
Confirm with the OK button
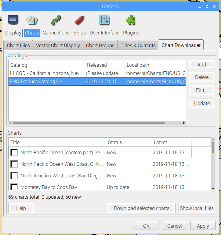click(x=146, y=226)
